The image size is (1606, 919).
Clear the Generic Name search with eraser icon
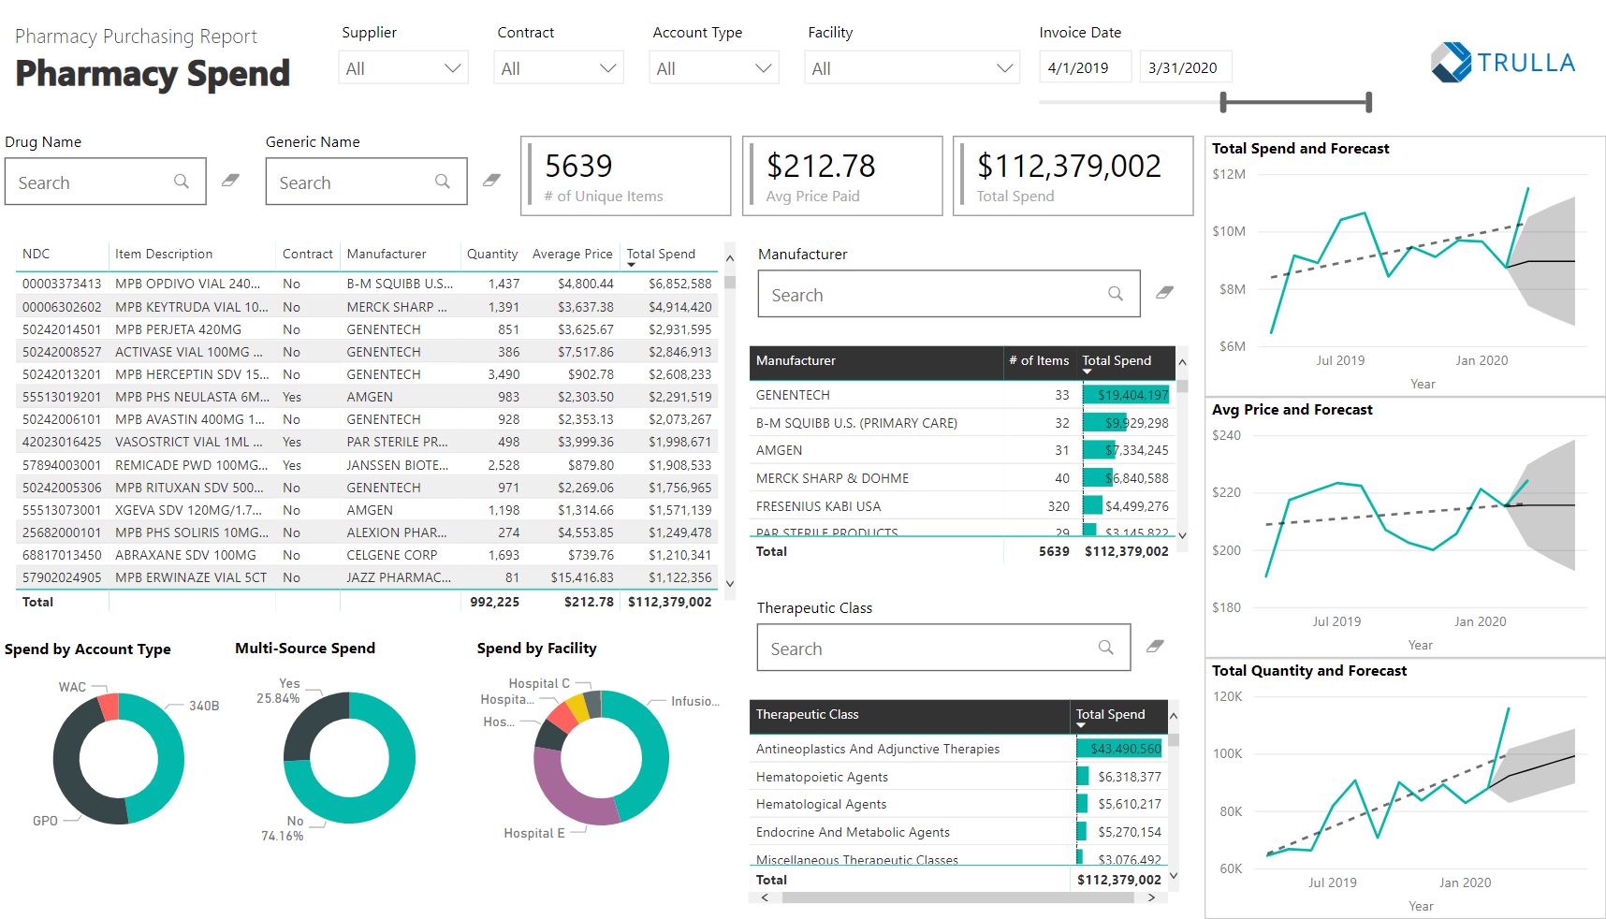(491, 180)
